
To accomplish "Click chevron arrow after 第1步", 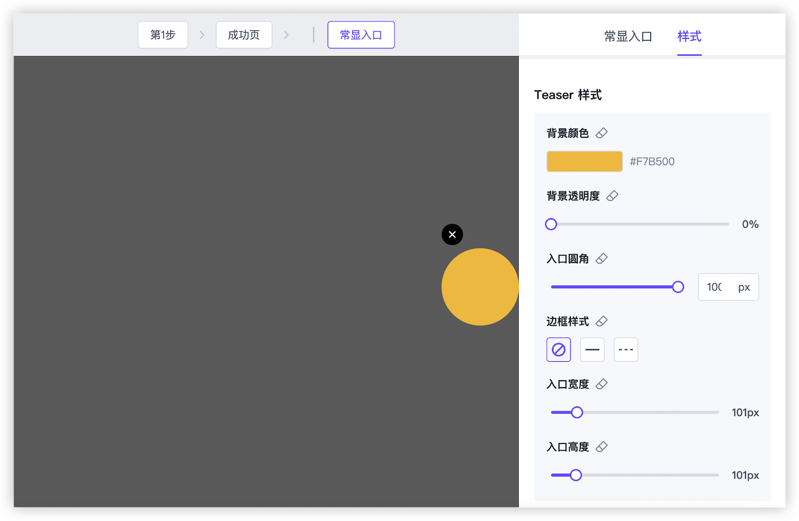I will click(x=202, y=35).
